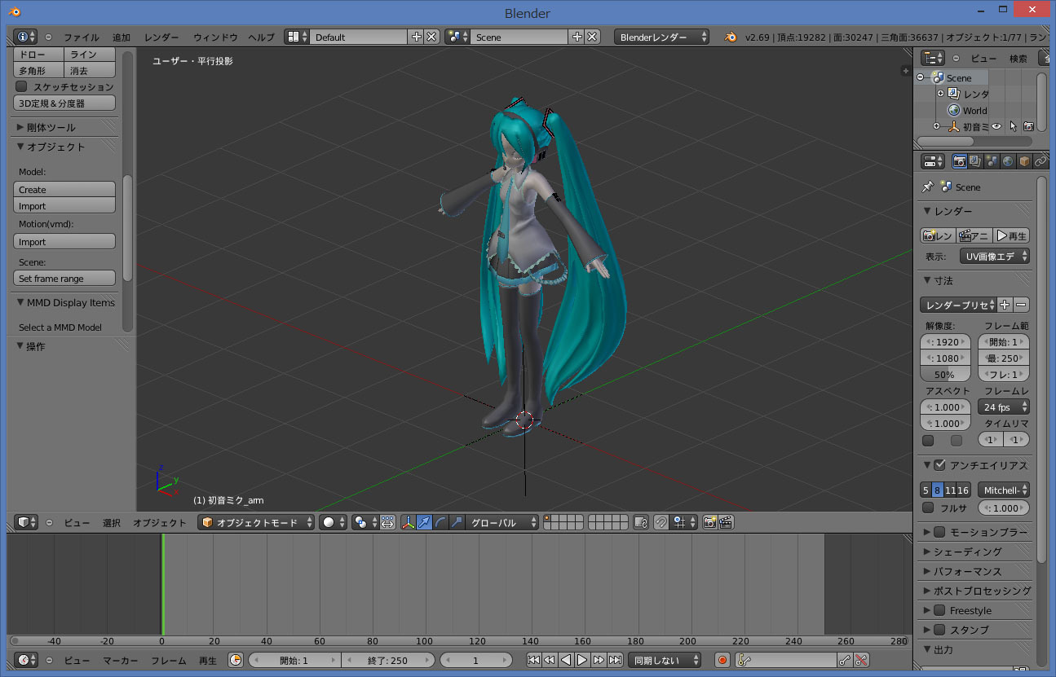Delete the Default screen layout
The image size is (1056, 677).
coord(431,37)
